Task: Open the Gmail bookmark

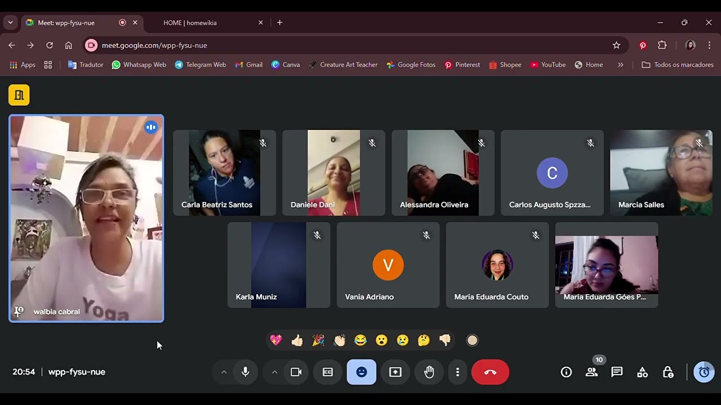Action: pos(248,65)
